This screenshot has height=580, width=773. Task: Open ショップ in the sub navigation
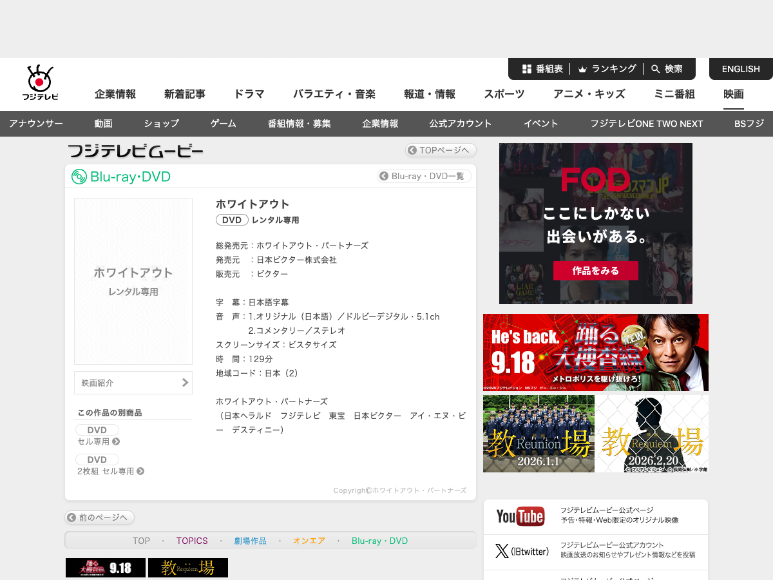(161, 124)
